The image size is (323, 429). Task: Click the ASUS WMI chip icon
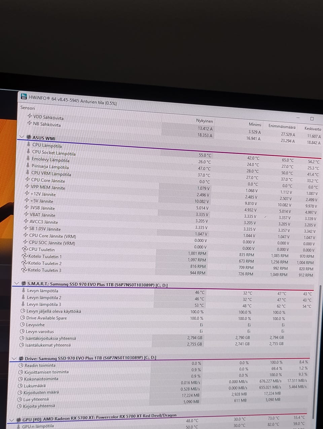tap(29, 137)
